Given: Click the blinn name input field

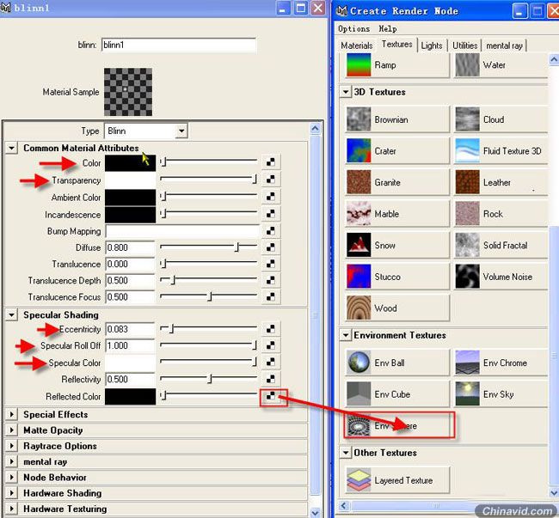Looking at the screenshot, I should (x=179, y=45).
